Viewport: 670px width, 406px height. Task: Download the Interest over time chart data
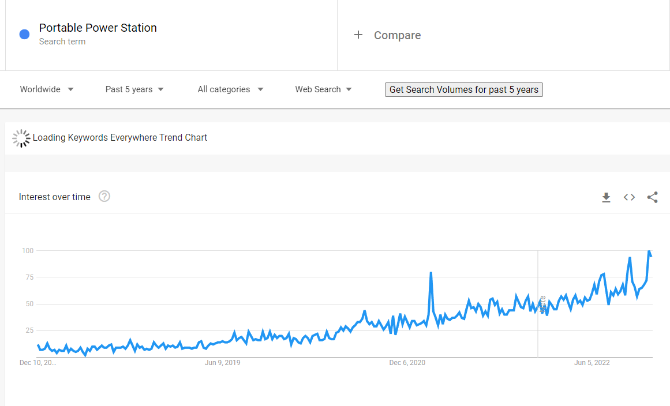606,197
